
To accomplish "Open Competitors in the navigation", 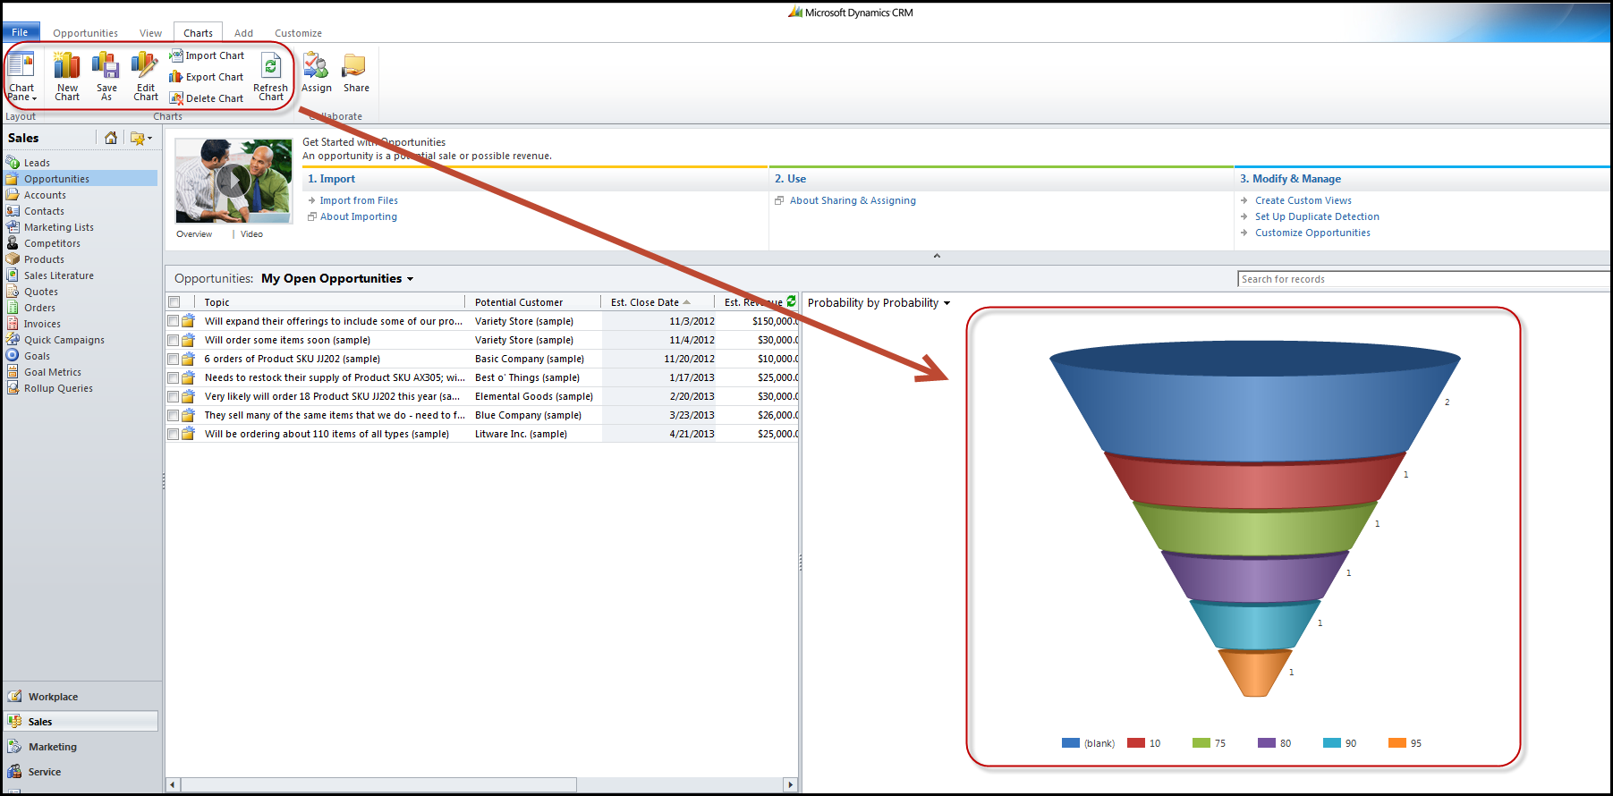I will 52,243.
